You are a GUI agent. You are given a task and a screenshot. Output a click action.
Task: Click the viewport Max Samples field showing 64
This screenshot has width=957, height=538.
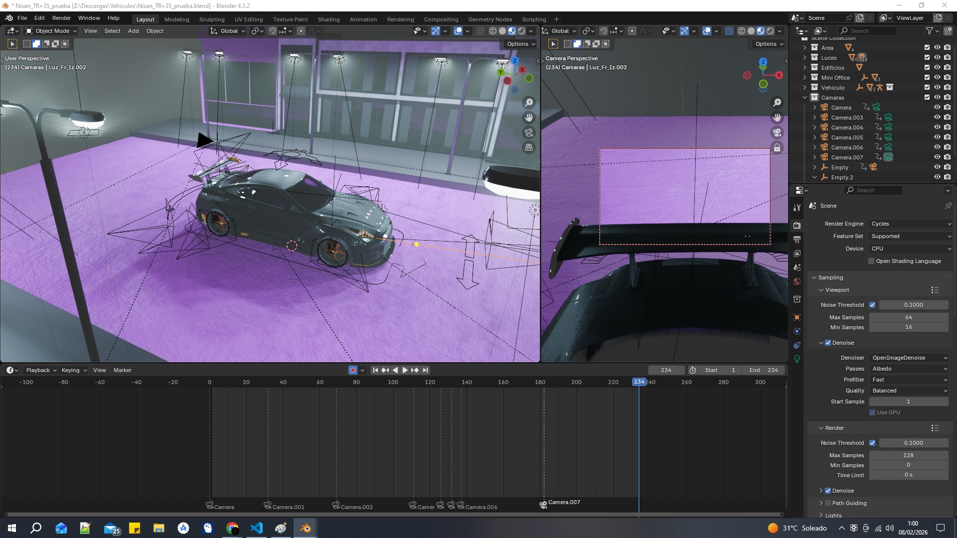(x=908, y=317)
